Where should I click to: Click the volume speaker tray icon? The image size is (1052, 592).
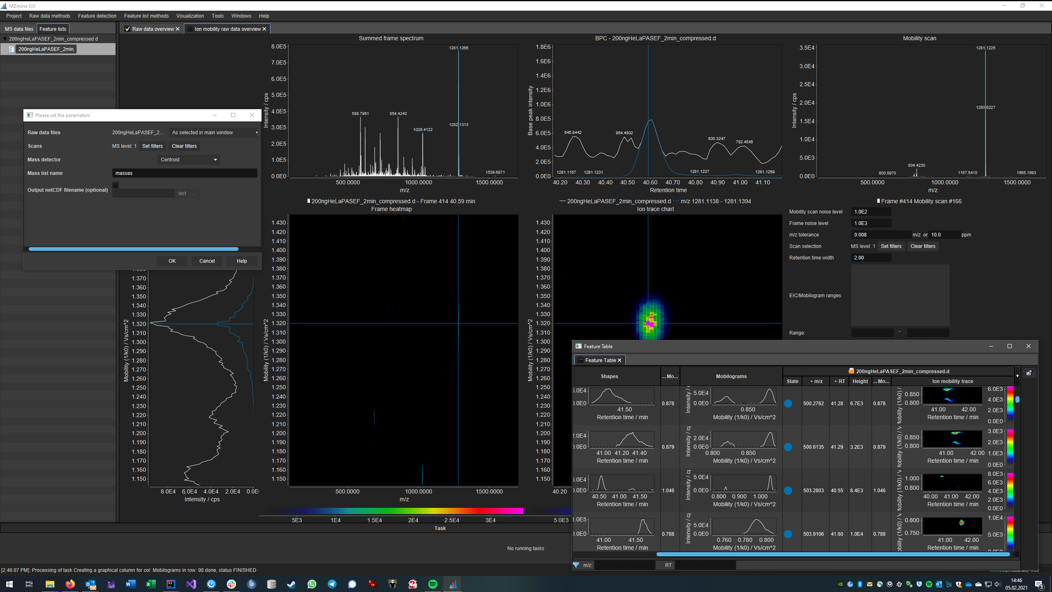(997, 584)
